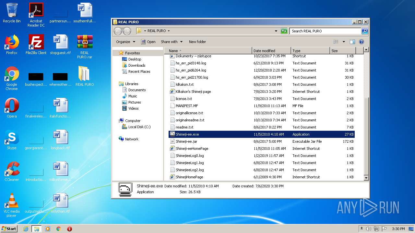Open Firefox desktop shortcut

tap(12, 45)
